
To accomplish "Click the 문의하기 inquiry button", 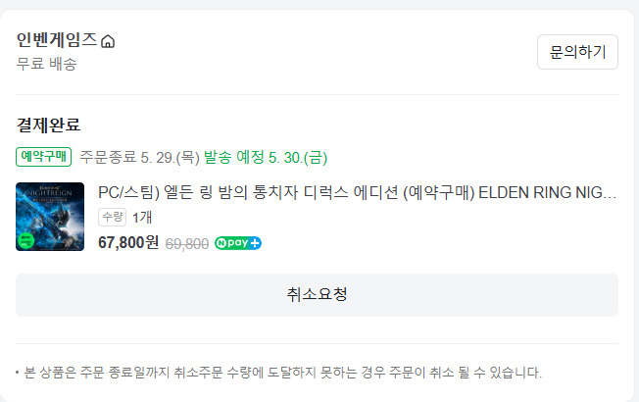I will click(x=577, y=52).
